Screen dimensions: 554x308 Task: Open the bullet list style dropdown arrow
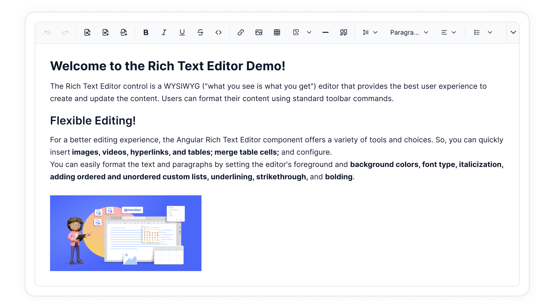(x=490, y=32)
